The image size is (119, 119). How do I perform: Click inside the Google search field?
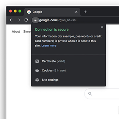tap(102, 94)
